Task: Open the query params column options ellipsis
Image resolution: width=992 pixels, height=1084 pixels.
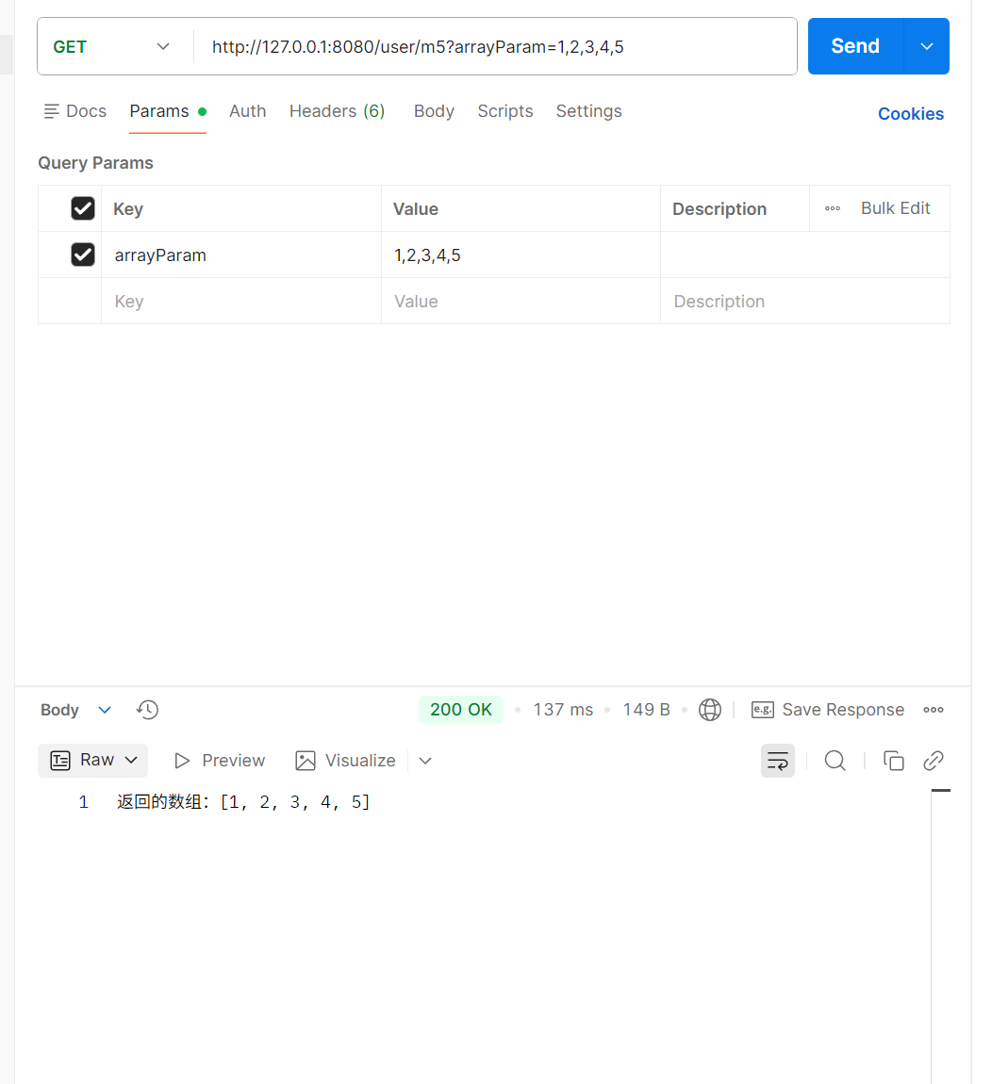Action: point(833,208)
